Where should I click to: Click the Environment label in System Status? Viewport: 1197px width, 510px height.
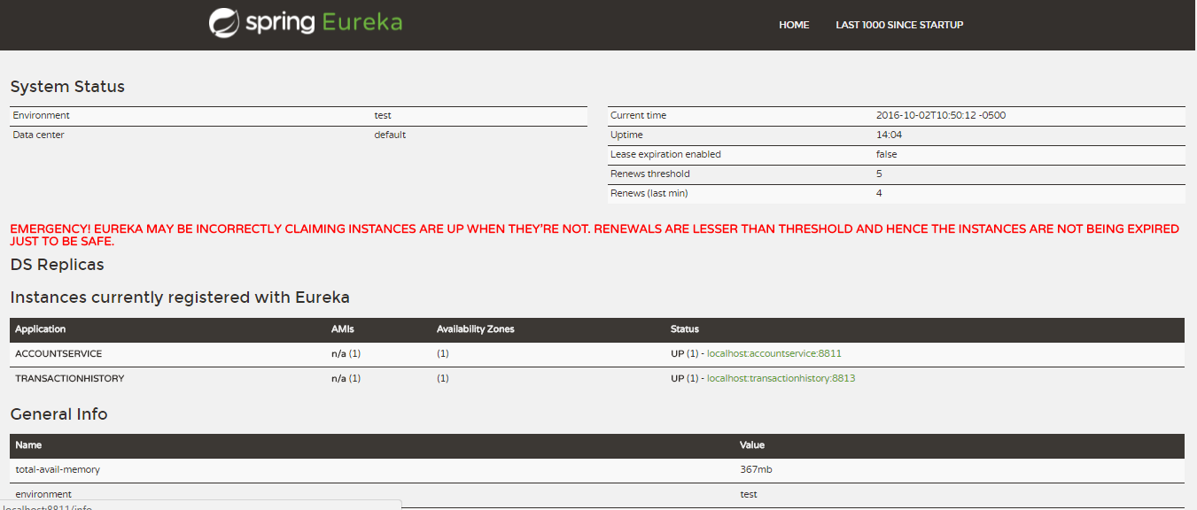41,115
